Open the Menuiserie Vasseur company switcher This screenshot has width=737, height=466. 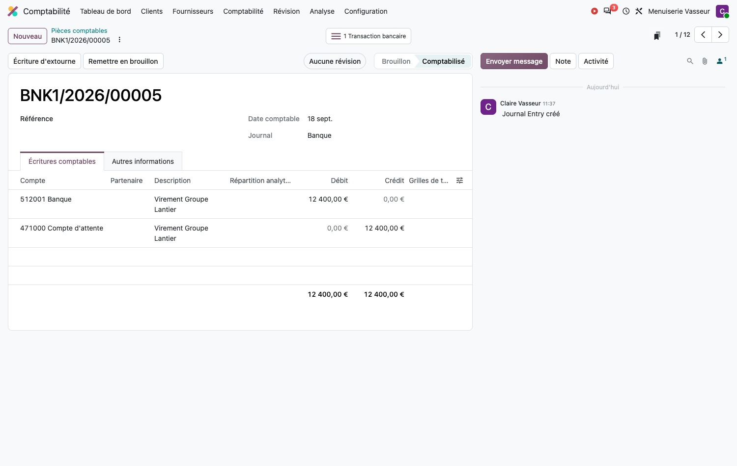pos(679,11)
